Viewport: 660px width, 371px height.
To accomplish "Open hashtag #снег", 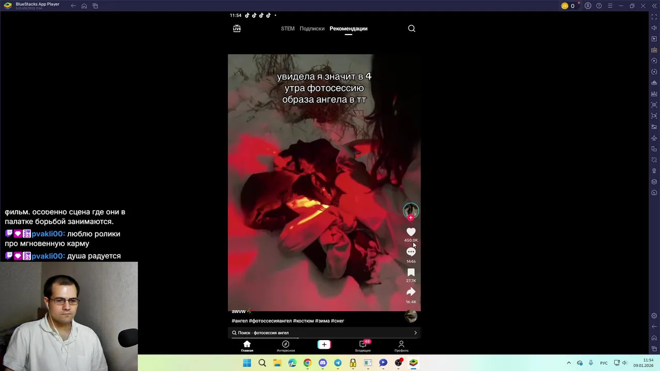I will point(338,321).
